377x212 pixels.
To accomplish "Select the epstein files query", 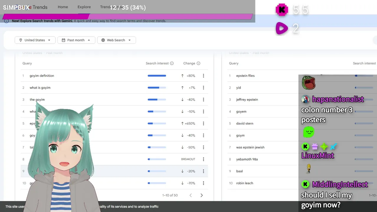I will click(245, 76).
